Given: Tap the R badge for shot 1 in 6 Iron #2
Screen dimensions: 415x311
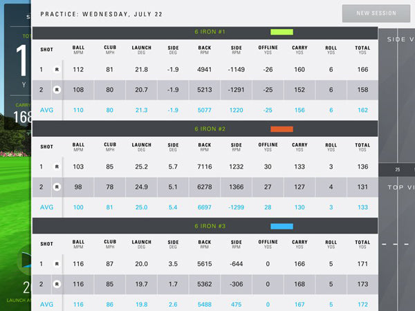Looking at the screenshot, I should click(57, 167).
